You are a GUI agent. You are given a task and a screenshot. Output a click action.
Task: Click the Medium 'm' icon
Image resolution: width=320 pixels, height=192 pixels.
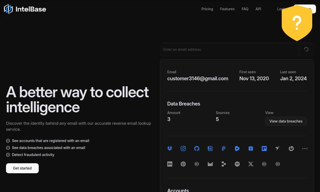point(170,164)
